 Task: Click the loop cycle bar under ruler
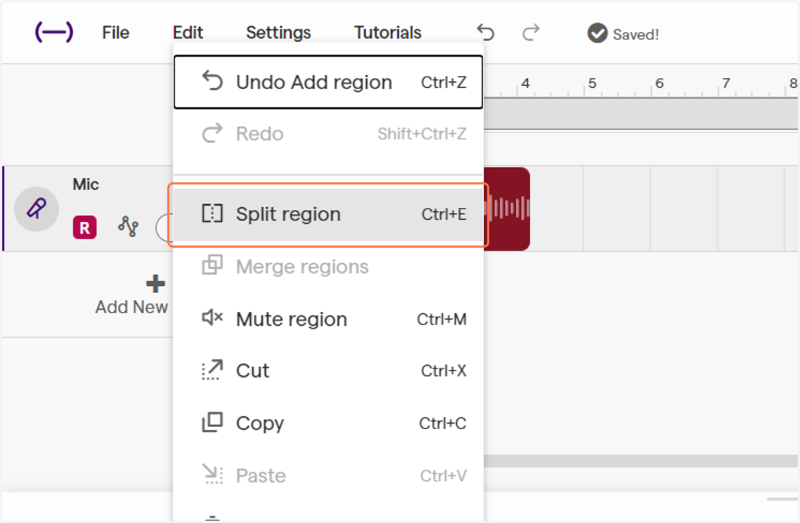click(641, 113)
